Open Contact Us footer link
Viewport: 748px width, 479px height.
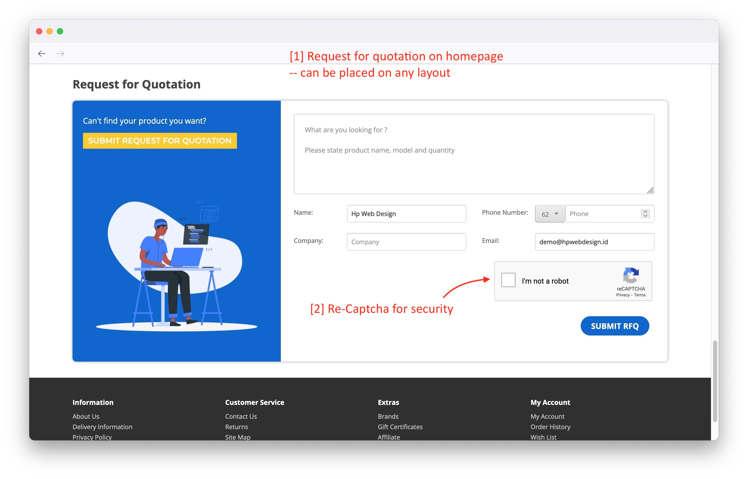(241, 416)
